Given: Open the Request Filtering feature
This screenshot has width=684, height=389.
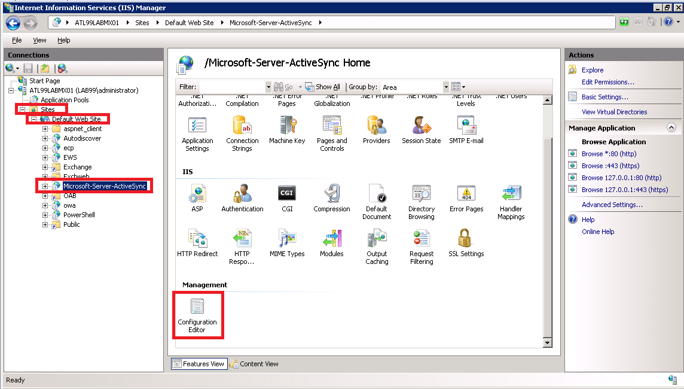Looking at the screenshot, I should tap(422, 247).
